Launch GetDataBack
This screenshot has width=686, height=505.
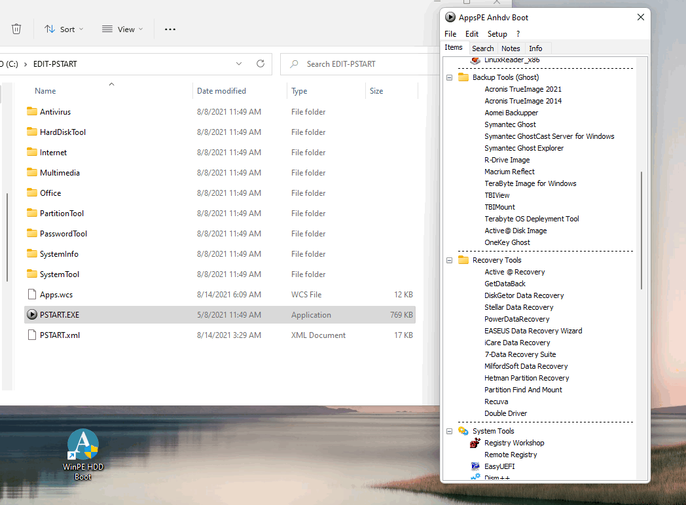tap(505, 284)
